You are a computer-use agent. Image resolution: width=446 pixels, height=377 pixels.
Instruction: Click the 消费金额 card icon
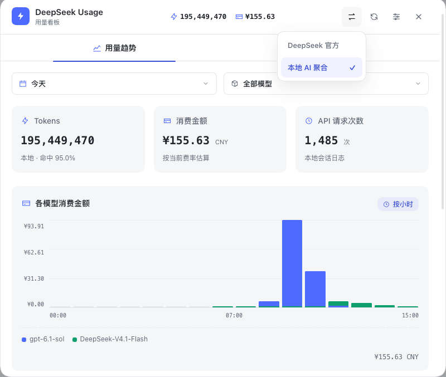point(167,121)
